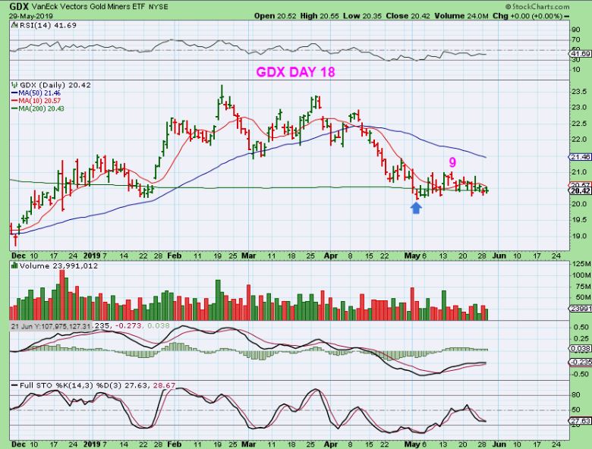
Task: Click the 41.69 RSI axis value tag
Action: [x=581, y=54]
